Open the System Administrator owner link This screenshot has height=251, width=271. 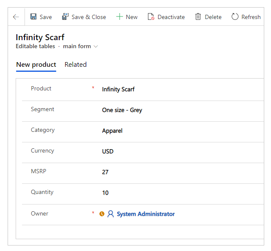coord(146,214)
